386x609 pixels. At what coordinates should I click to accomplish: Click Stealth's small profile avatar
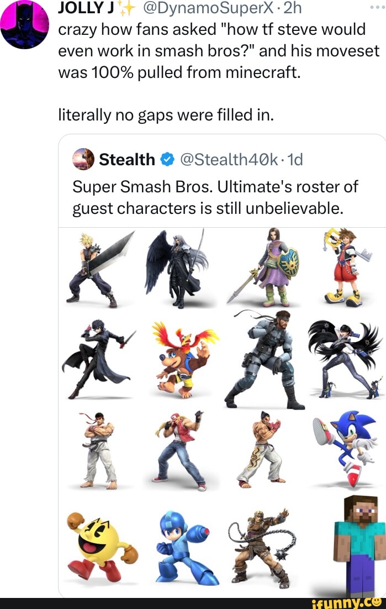point(83,160)
